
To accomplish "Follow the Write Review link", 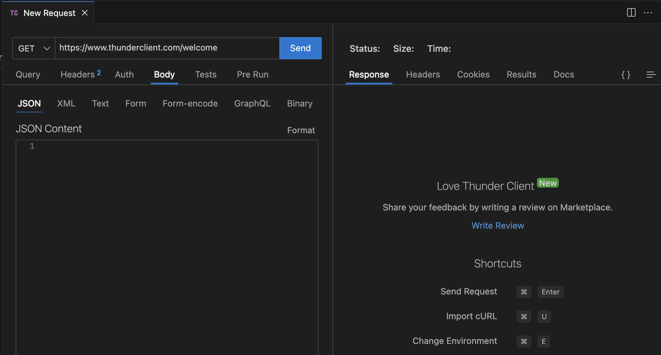I will (x=498, y=225).
